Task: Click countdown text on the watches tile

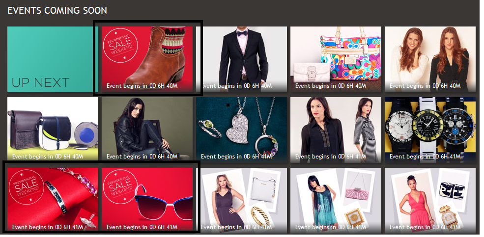Action: [x=425, y=157]
